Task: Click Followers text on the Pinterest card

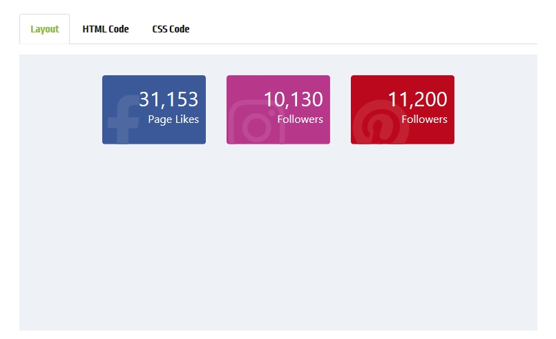Action: [x=424, y=119]
